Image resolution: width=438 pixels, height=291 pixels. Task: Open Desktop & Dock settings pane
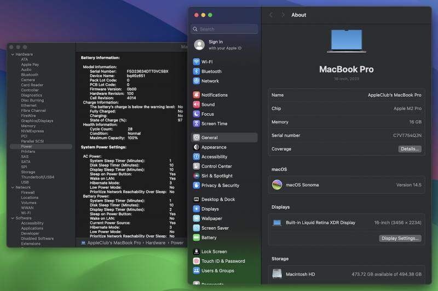218,199
